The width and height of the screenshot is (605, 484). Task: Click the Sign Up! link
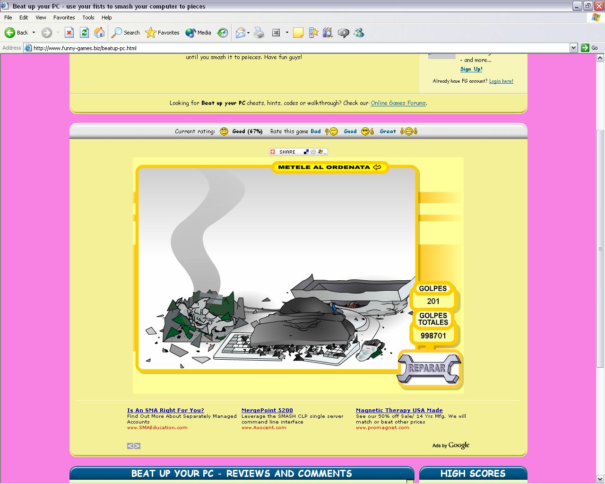pyautogui.click(x=471, y=69)
